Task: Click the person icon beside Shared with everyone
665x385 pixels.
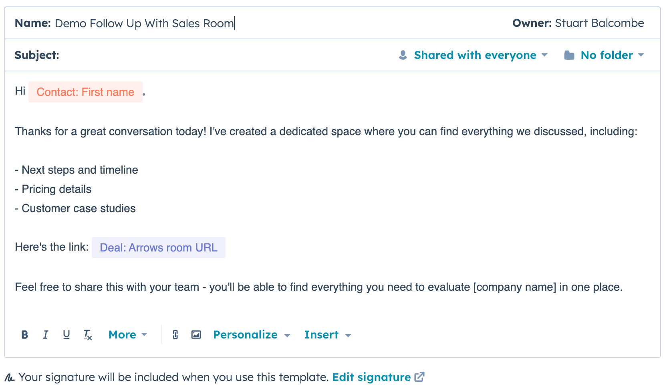Action: [403, 55]
